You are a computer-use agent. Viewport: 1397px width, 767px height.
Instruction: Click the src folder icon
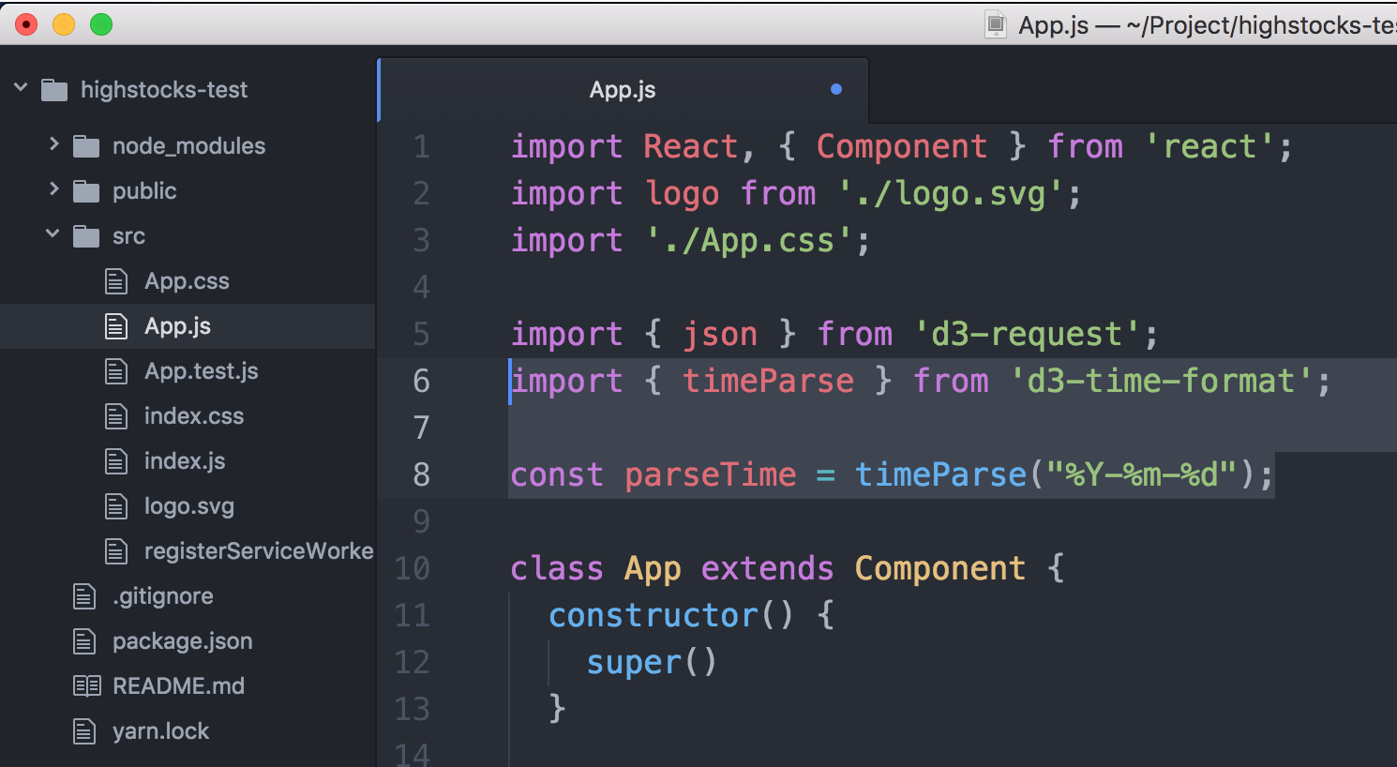pos(86,236)
